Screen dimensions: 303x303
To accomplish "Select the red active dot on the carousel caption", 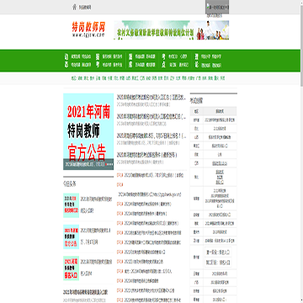I will [106, 165].
